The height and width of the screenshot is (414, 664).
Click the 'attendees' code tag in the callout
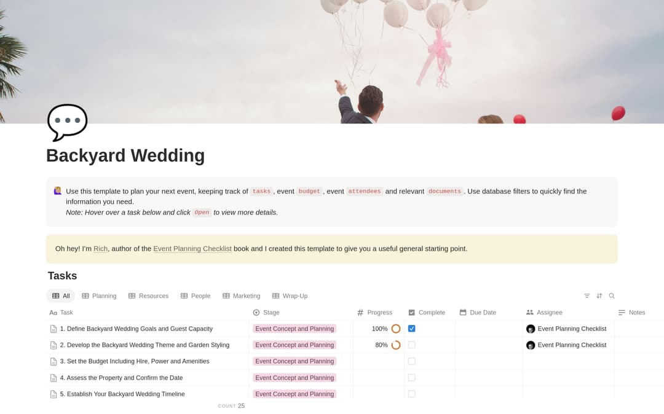click(x=364, y=191)
